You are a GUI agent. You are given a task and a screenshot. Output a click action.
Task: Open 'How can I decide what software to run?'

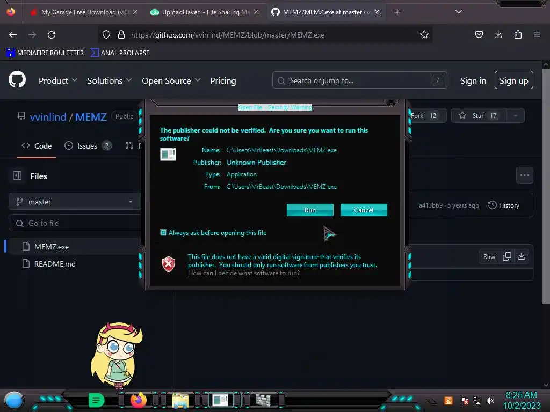[x=243, y=273]
